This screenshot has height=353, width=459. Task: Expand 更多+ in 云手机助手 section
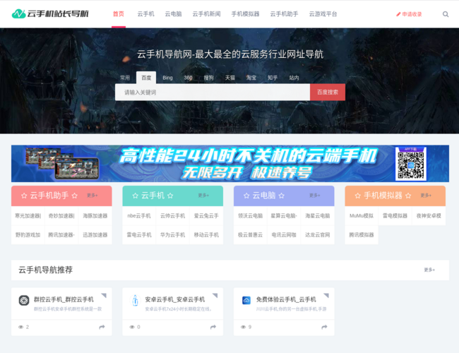coord(93,196)
